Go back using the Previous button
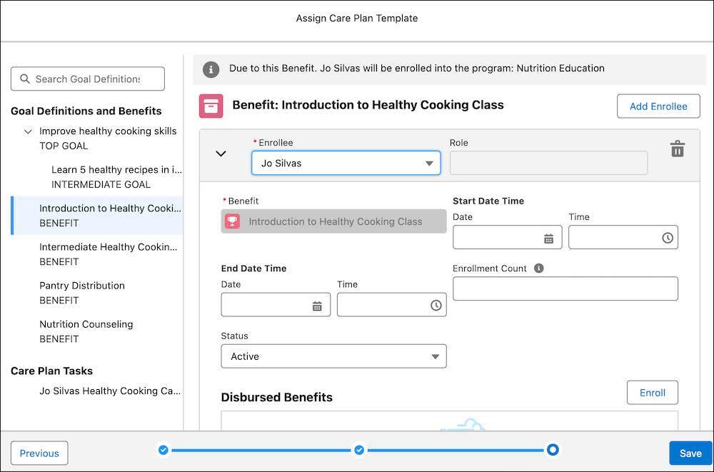 pos(39,453)
